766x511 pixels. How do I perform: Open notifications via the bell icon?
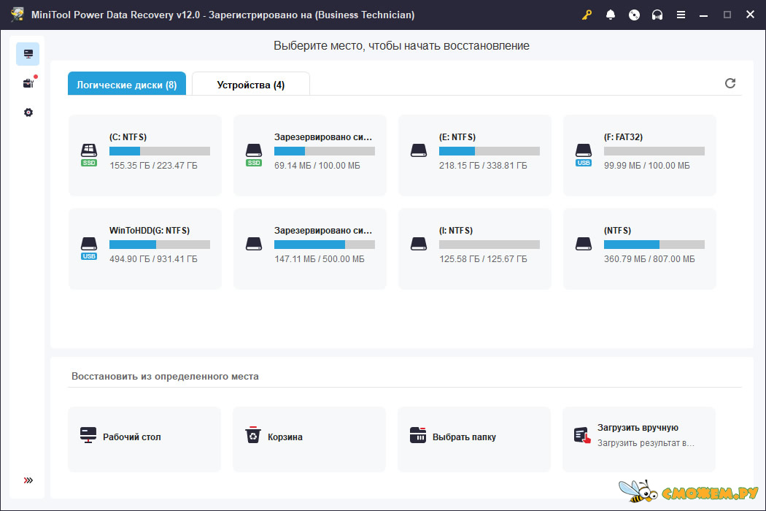point(610,15)
